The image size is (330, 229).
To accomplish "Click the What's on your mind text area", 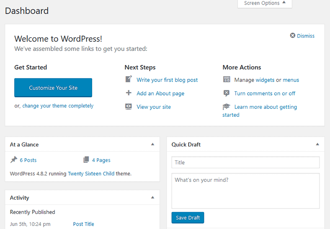I will pyautogui.click(x=245, y=191).
